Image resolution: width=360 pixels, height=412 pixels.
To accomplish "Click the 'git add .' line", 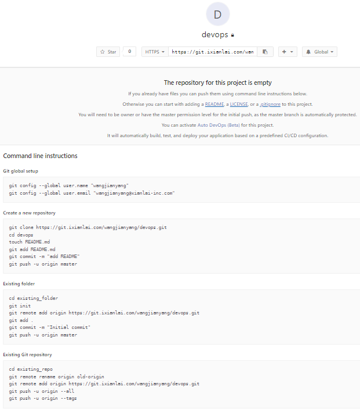I will pos(21,320).
